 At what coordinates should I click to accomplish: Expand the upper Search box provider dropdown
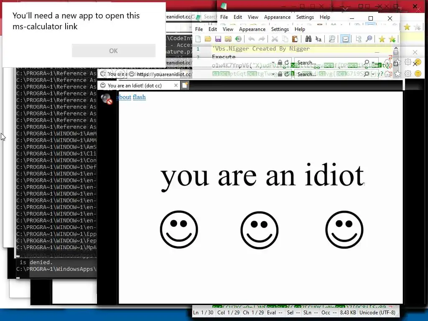pos(373,63)
